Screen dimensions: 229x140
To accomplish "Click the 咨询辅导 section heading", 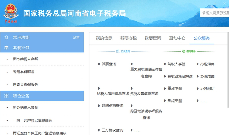I will click(x=191, y=51).
